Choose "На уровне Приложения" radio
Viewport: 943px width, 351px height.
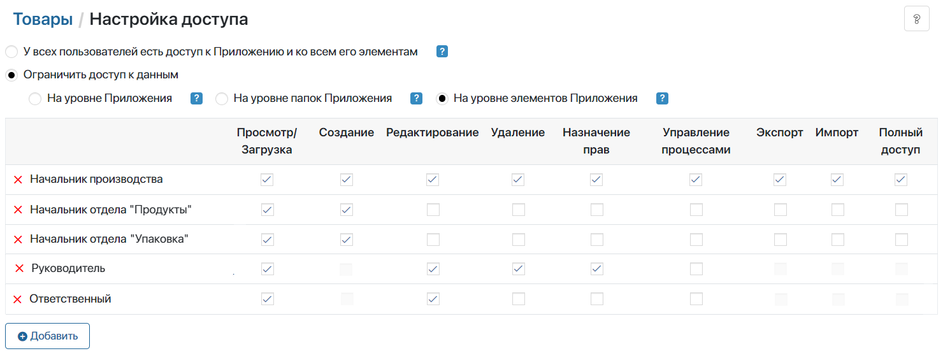pos(35,99)
